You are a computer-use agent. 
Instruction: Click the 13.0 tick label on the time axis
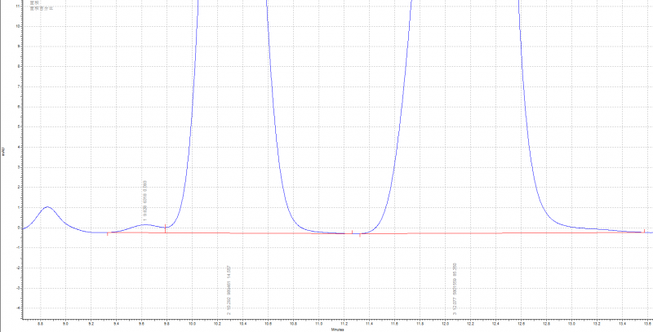tap(572, 323)
